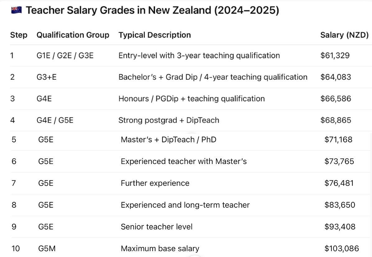Click the Further experience description
The height and width of the screenshot is (257, 372).
(155, 183)
